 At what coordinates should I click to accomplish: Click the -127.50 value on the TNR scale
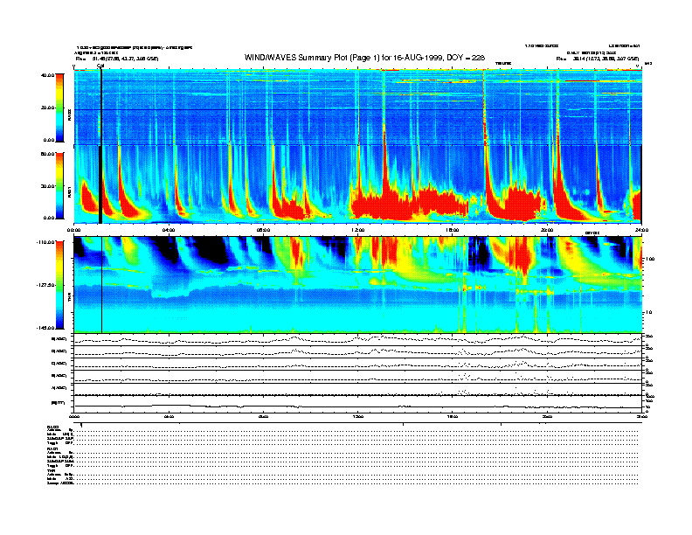pos(45,285)
